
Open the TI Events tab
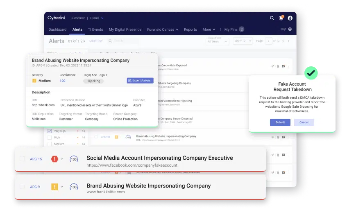click(95, 29)
